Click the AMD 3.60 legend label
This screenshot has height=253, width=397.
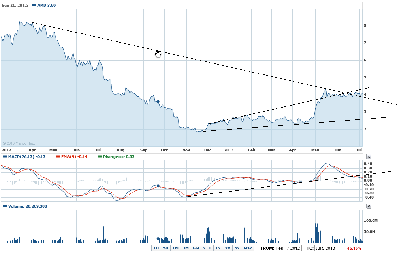coord(46,5)
